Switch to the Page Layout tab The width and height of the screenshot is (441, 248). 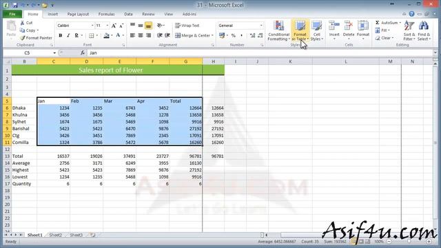point(78,14)
